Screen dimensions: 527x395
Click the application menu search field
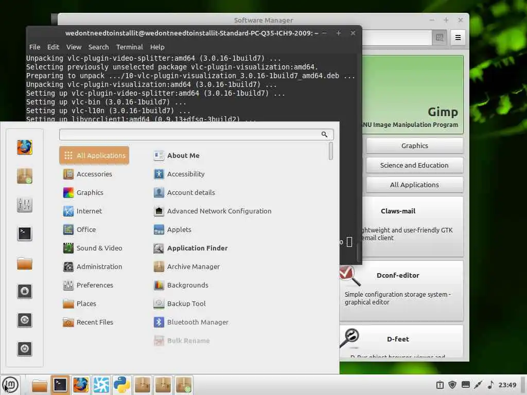pyautogui.click(x=196, y=134)
